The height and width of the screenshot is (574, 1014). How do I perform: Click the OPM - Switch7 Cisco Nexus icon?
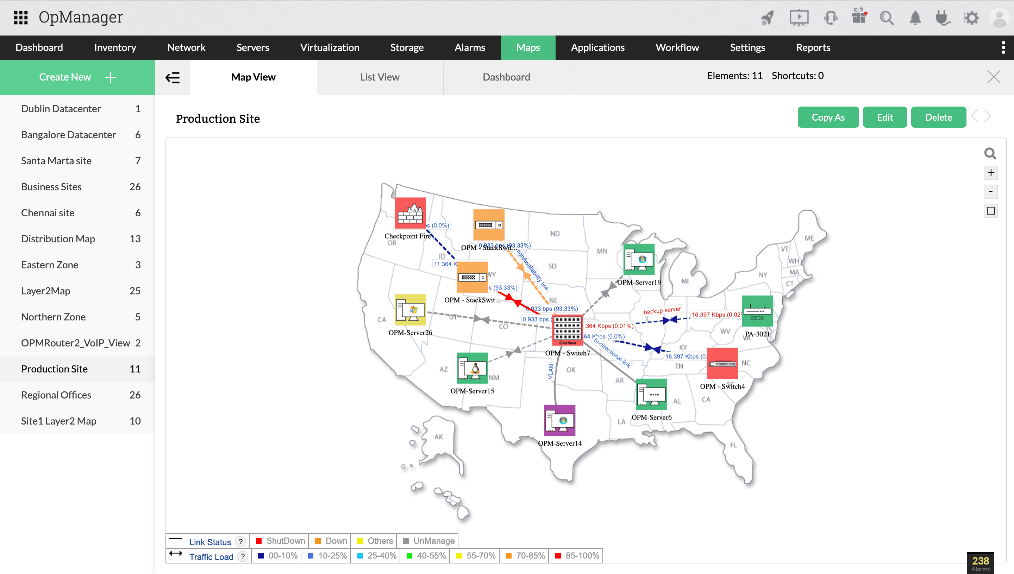[567, 330]
